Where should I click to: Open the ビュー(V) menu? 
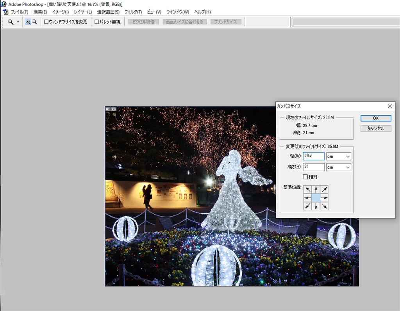(154, 12)
